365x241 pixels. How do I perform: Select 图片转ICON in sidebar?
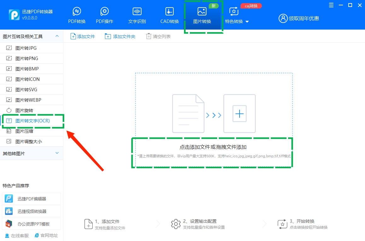[x=32, y=79]
